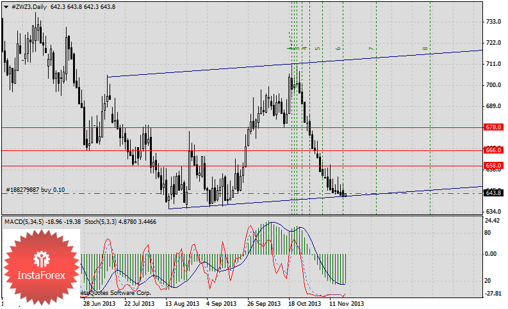The height and width of the screenshot is (309, 508).
Task: Click the 28 Jun 2013 date label
Action: [x=98, y=303]
